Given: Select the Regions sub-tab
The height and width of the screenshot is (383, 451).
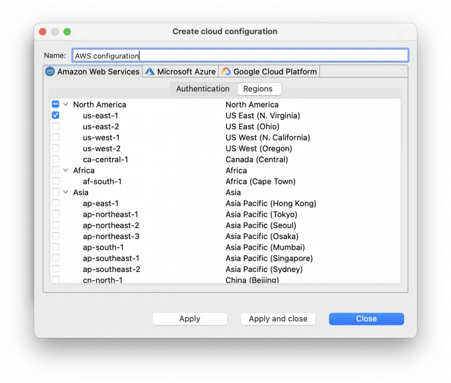Looking at the screenshot, I should point(259,89).
